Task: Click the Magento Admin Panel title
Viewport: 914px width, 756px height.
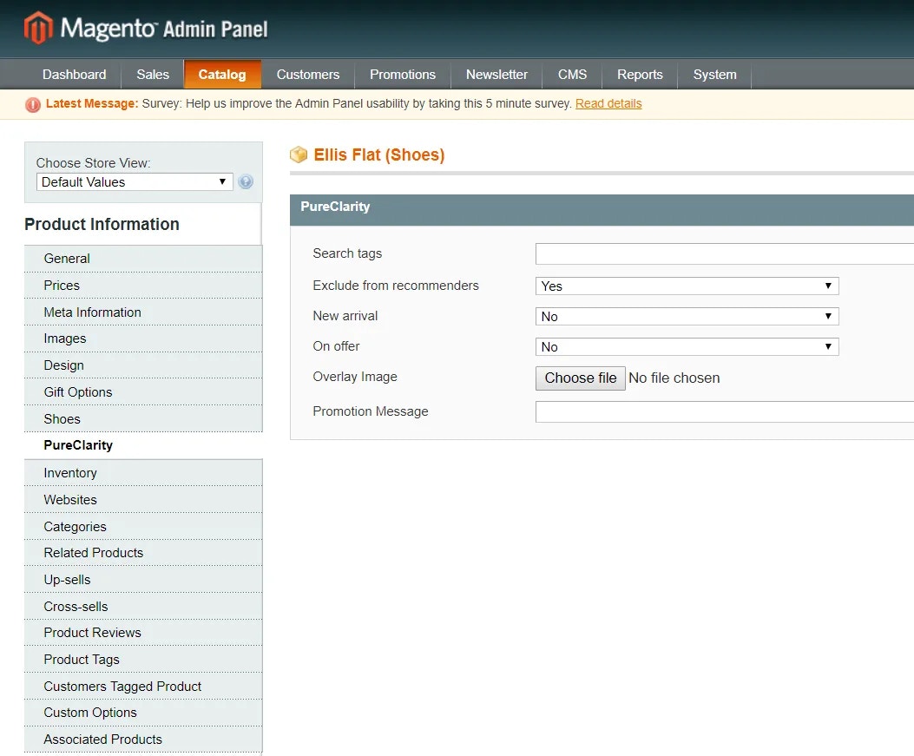Action: click(x=164, y=28)
